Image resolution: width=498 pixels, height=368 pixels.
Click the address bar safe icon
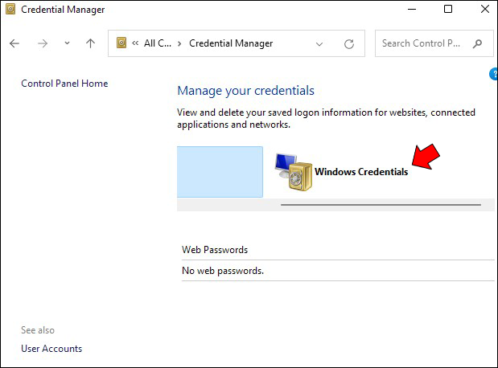122,43
